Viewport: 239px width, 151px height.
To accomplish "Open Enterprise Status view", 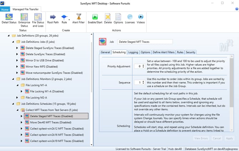I will click(24, 20).
